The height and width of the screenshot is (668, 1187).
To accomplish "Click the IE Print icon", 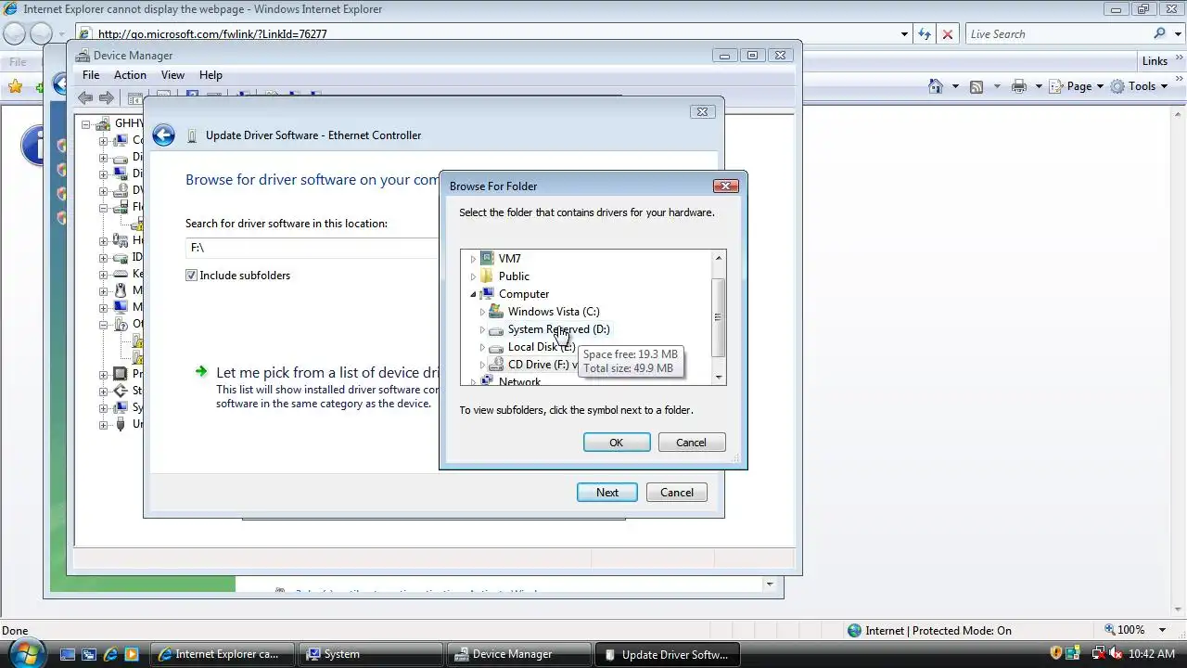I will 1019,86.
